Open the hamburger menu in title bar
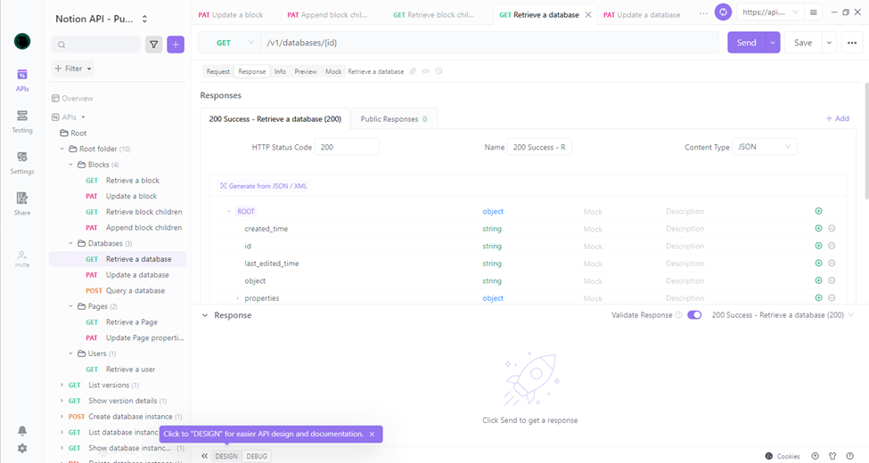 click(x=813, y=12)
